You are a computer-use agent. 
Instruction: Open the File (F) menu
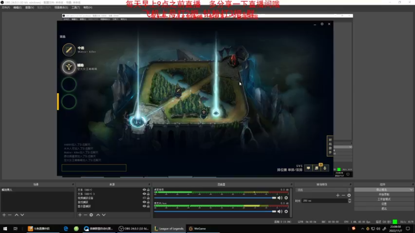6,8
